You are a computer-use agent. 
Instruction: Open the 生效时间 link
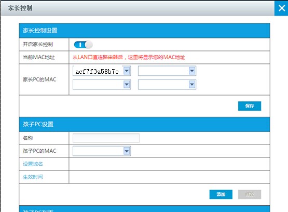point(33,177)
